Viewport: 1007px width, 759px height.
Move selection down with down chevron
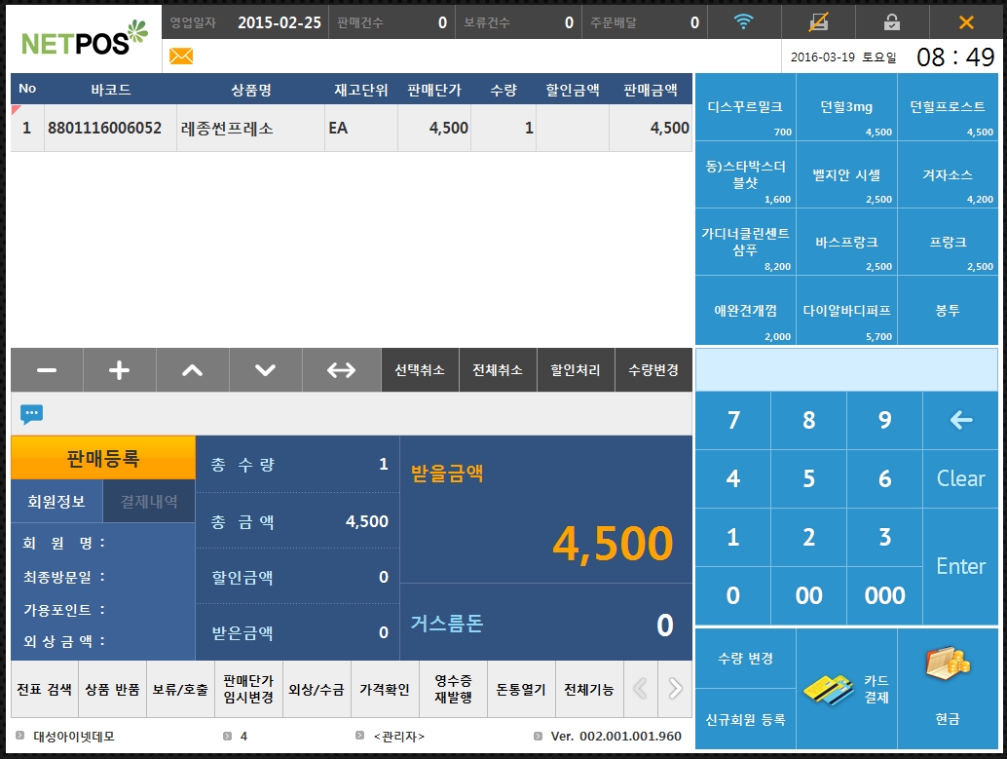(x=265, y=370)
